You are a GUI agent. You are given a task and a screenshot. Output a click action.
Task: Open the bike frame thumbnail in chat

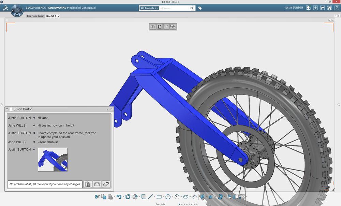(53, 160)
